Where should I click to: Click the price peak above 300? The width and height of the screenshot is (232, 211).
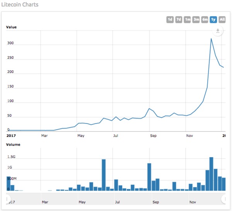(x=211, y=39)
